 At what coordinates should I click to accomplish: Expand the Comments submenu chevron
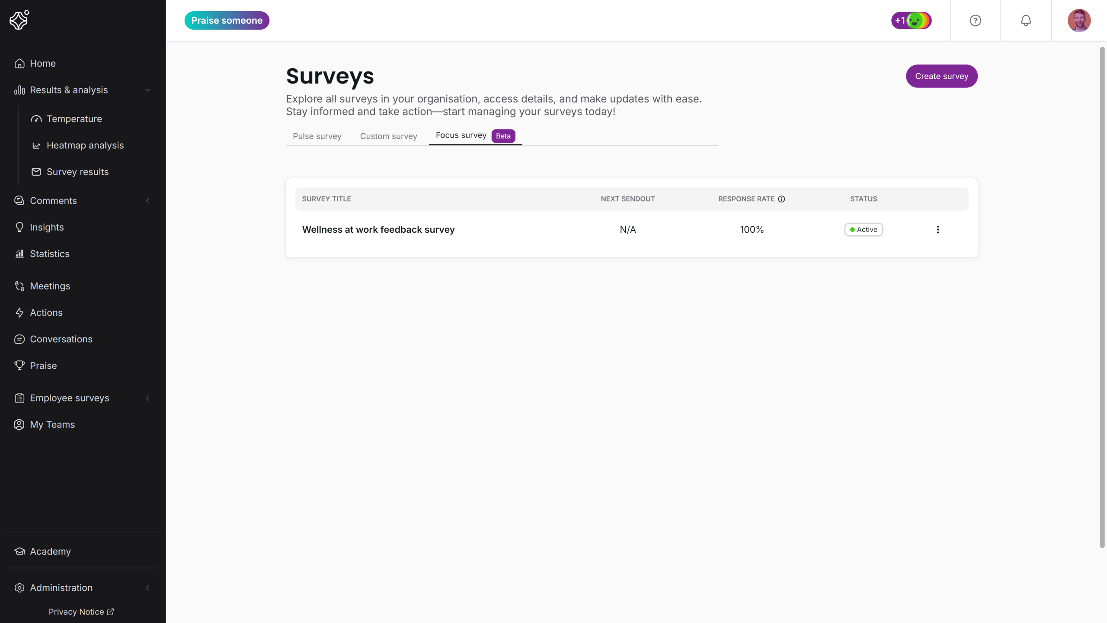(147, 201)
